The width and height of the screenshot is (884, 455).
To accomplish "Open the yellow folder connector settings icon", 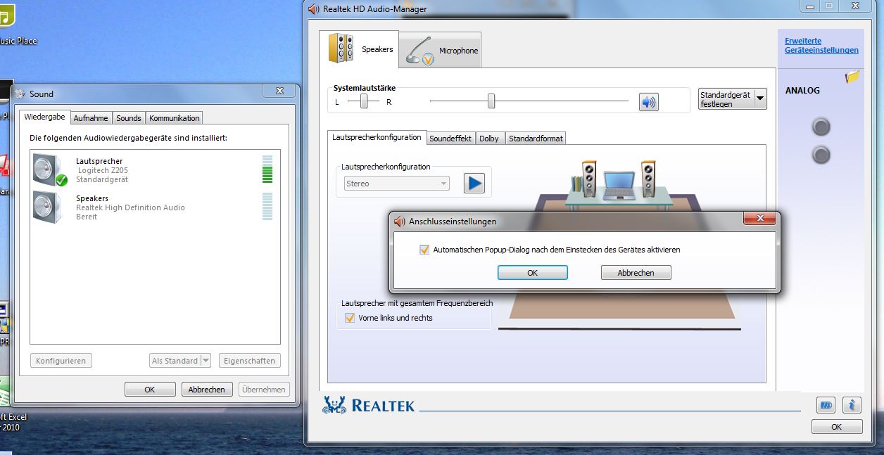I will [852, 77].
